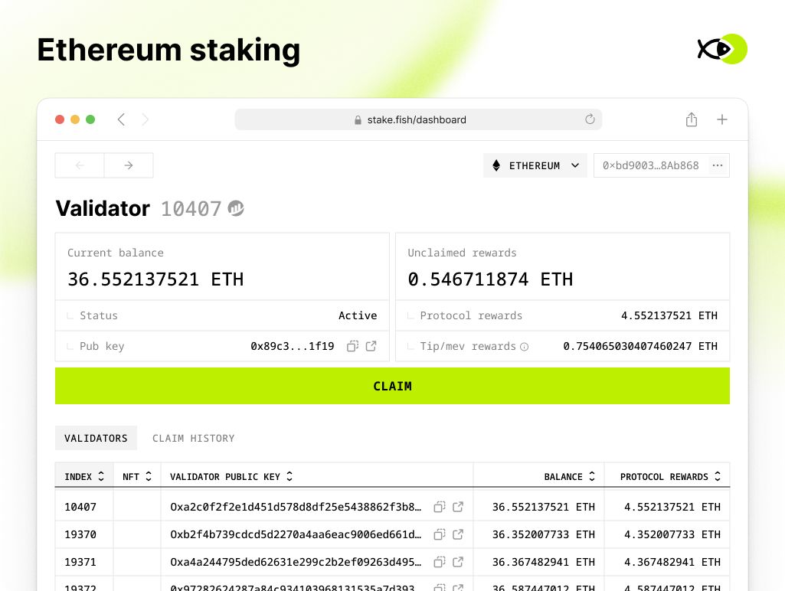This screenshot has width=785, height=591.
Task: Click the chart icon beside Validator 10407
Action: (x=236, y=208)
